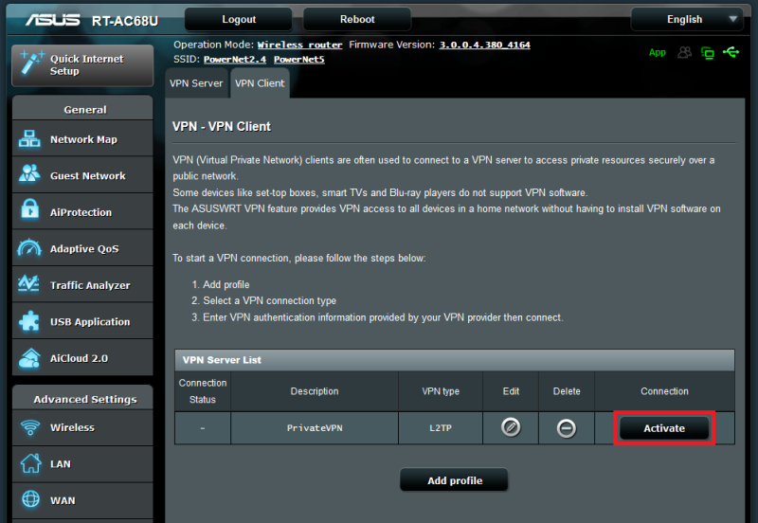
Task: Click the AiProtection padlock icon
Action: tap(30, 209)
